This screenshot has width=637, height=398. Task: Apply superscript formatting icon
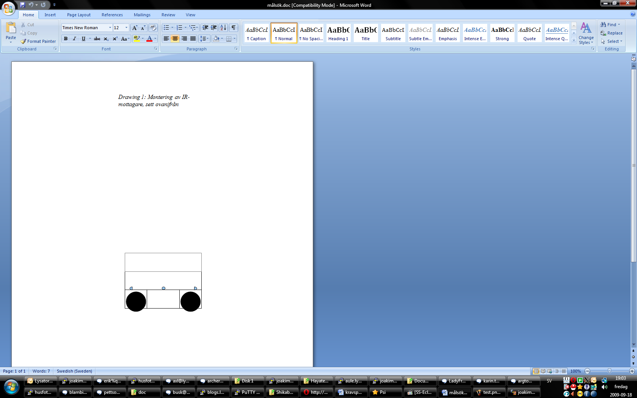pos(115,39)
